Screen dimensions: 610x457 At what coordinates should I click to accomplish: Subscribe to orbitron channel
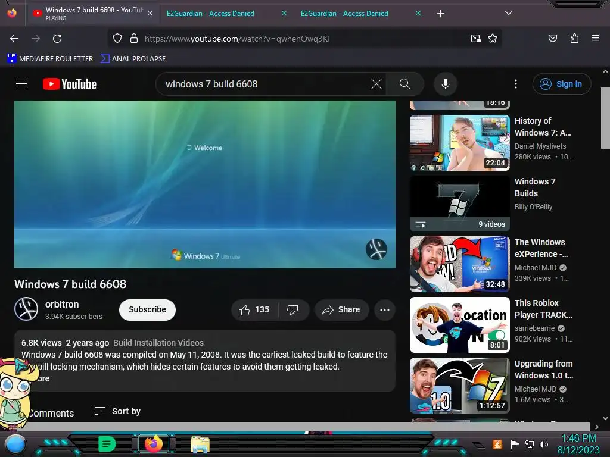(x=148, y=309)
